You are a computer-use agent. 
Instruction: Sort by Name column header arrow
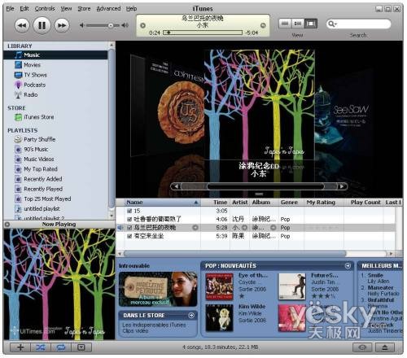pos(196,203)
